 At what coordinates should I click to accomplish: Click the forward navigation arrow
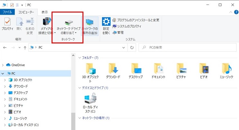tap(13, 48)
